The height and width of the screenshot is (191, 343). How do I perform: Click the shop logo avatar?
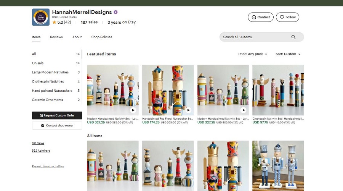(41, 17)
